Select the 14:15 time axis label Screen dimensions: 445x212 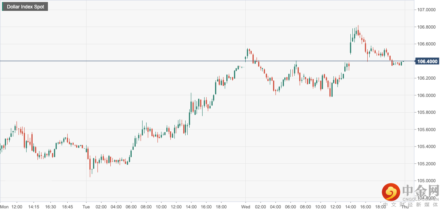tap(34, 207)
